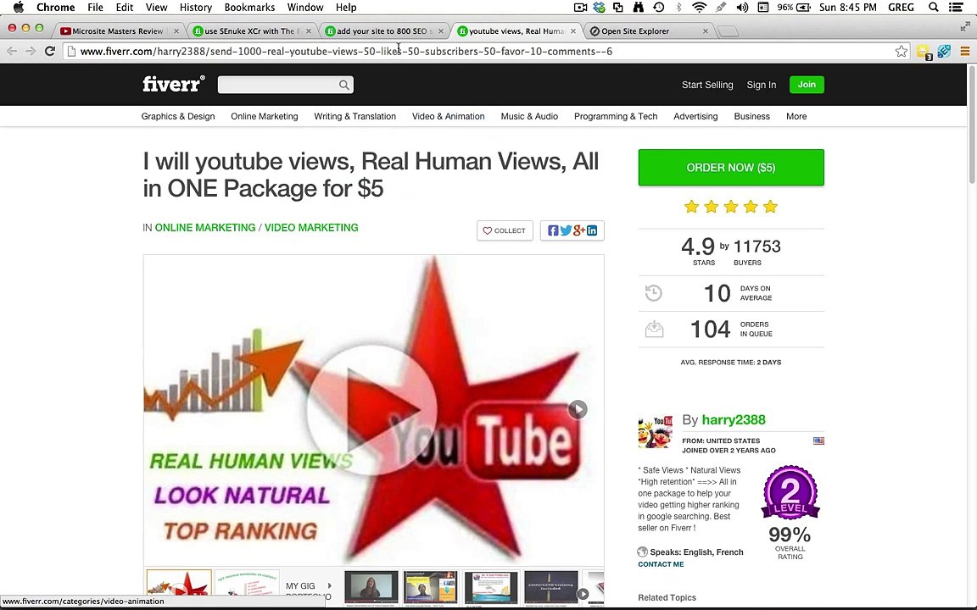Click the COLLECT heart button

point(505,230)
